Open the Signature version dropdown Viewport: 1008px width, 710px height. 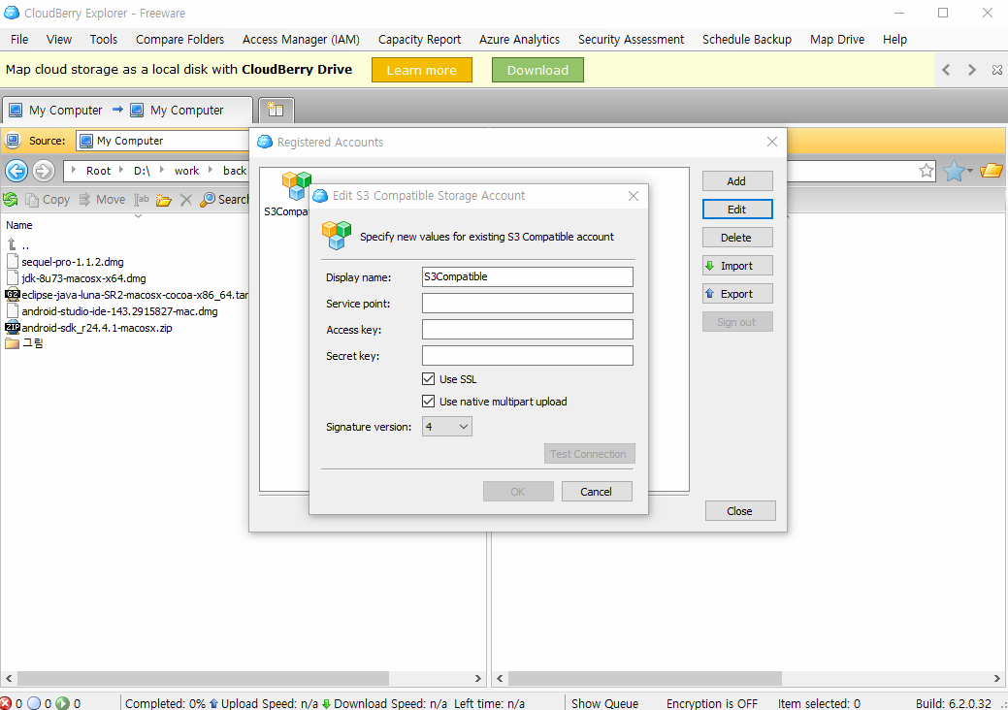point(447,427)
